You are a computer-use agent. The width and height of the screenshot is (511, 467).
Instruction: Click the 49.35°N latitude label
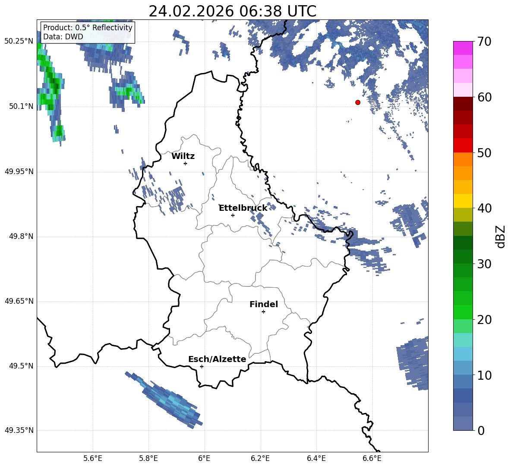click(x=19, y=430)
